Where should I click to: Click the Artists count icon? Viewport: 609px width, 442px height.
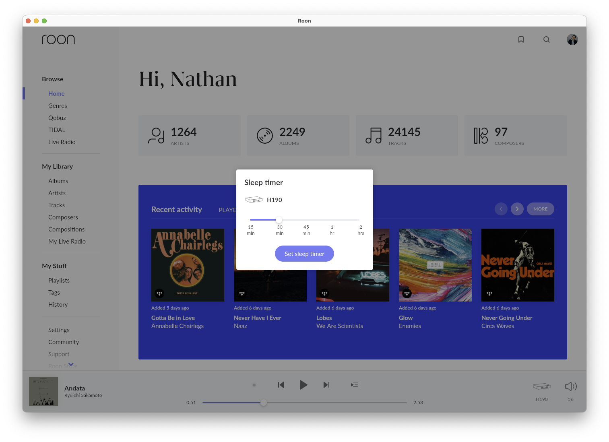point(156,136)
